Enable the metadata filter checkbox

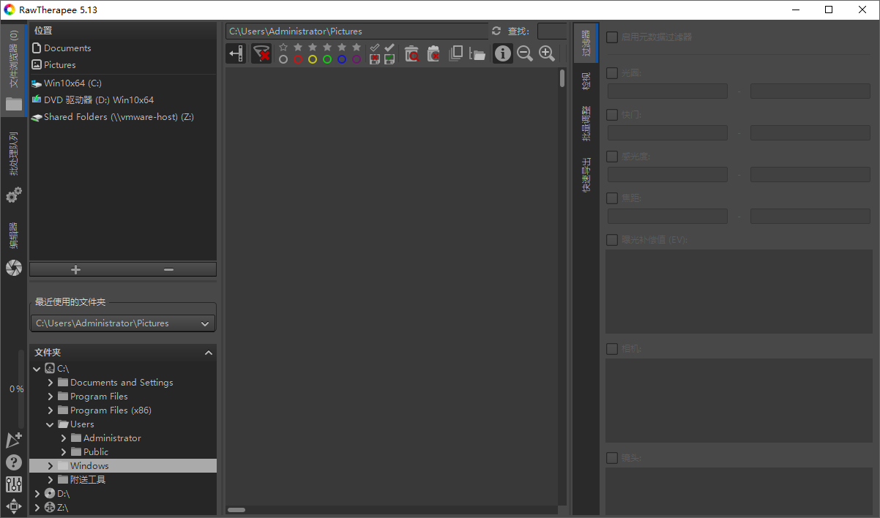(612, 37)
